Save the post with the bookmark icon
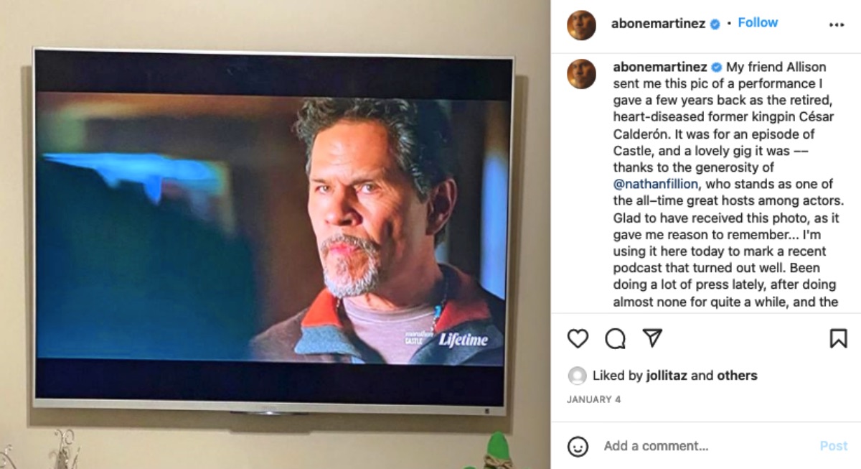The width and height of the screenshot is (861, 469). pyautogui.click(x=838, y=338)
